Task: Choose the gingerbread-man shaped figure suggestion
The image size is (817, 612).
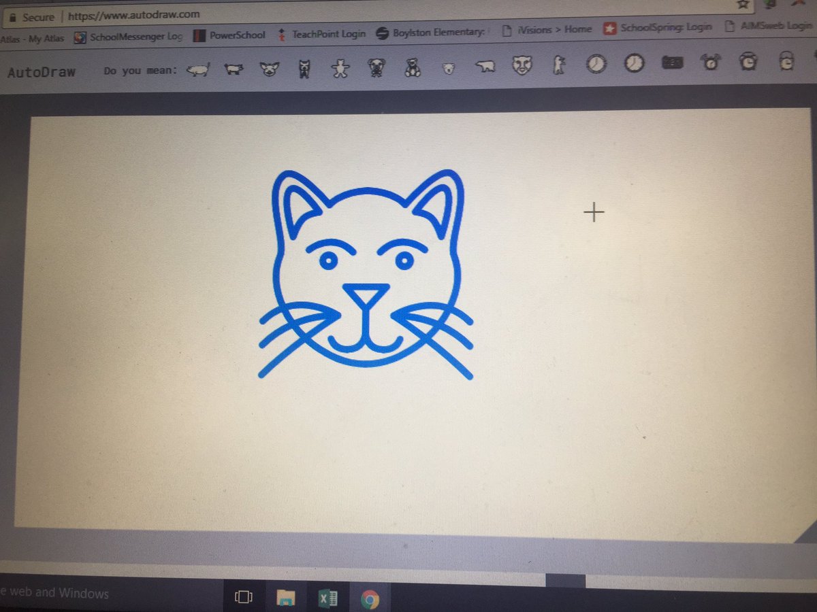Action: (340, 67)
